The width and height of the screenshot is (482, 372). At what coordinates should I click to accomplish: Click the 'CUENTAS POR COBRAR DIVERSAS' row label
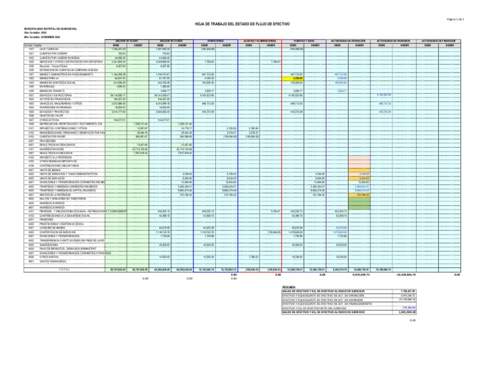(x=60, y=58)
